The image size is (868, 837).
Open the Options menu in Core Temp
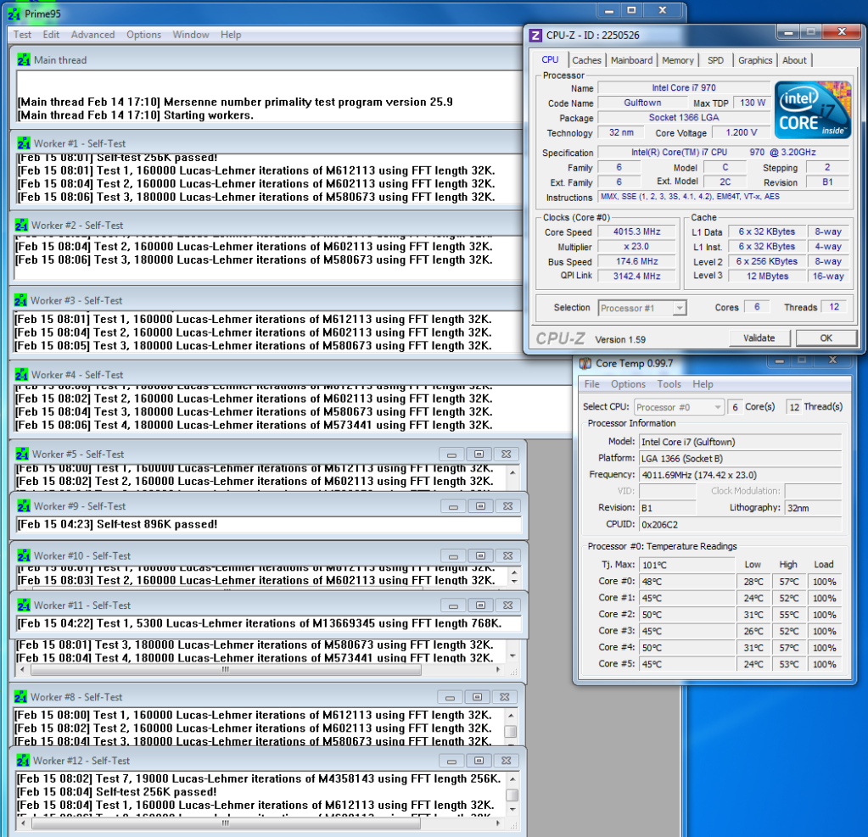(629, 384)
